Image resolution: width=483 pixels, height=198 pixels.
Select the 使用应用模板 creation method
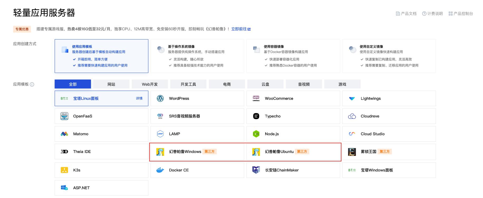click(102, 56)
